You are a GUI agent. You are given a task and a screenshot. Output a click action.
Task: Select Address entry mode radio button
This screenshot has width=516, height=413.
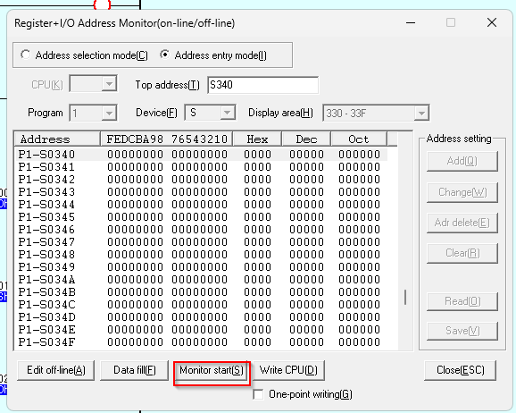click(x=164, y=55)
